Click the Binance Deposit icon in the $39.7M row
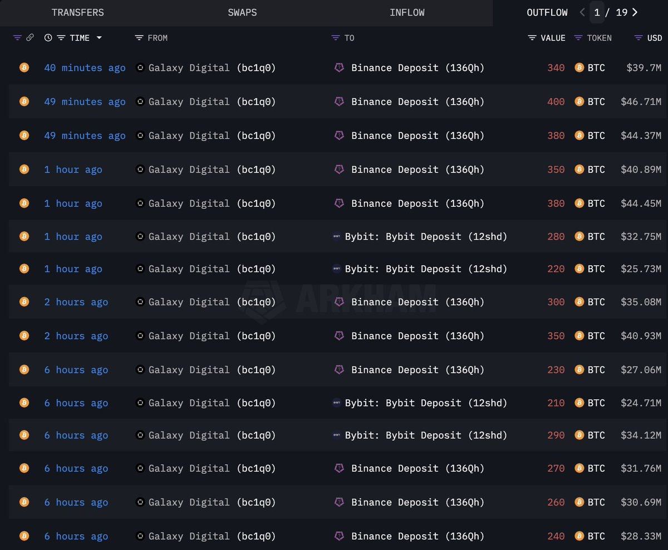This screenshot has height=550, width=668. (x=339, y=68)
